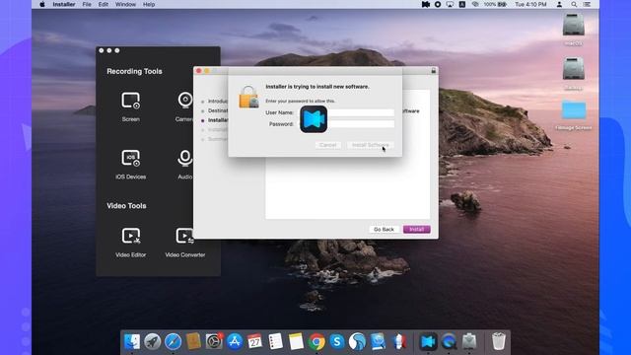This screenshot has width=631, height=355.
Task: Open QuickTime Player from the Dock
Action: pos(449,342)
